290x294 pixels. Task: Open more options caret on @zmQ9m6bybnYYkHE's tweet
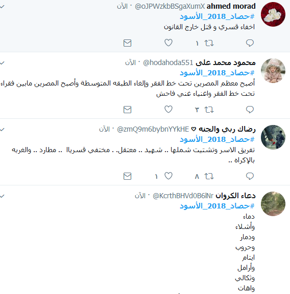(x=2, y=130)
